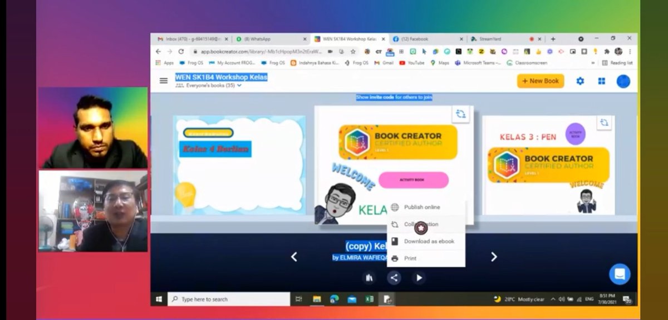Select Publish online from share menu
This screenshot has height=320, width=668.
(x=421, y=207)
